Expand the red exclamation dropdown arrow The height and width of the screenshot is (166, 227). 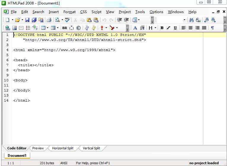point(106,28)
